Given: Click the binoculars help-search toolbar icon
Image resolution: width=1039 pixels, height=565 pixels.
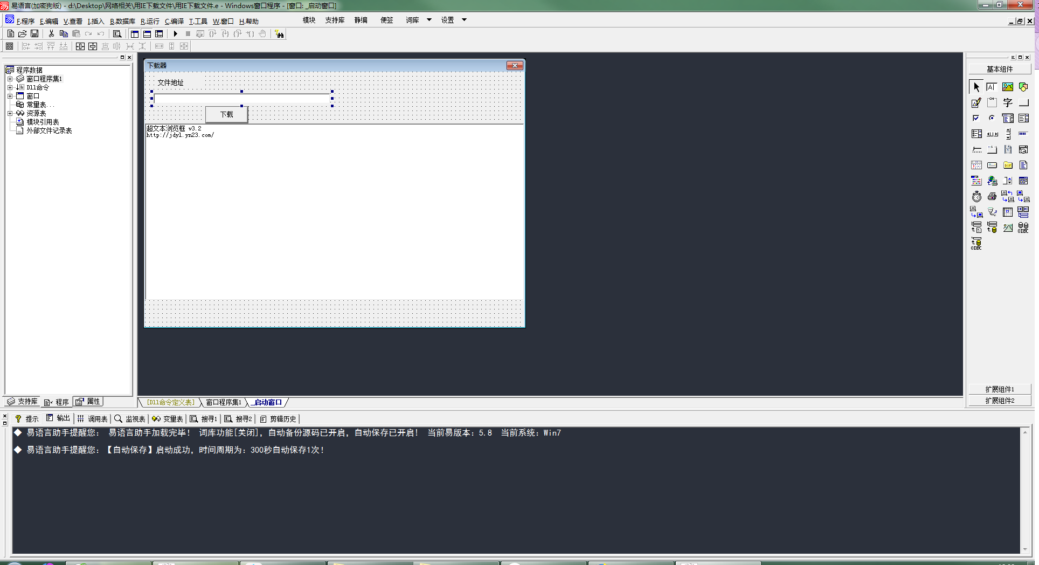Looking at the screenshot, I should pyautogui.click(x=279, y=34).
